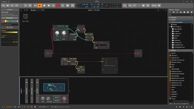Viewport: 194px width, 109px height.
Task: Click the Follower Rise knob
Action: (x=57, y=33)
